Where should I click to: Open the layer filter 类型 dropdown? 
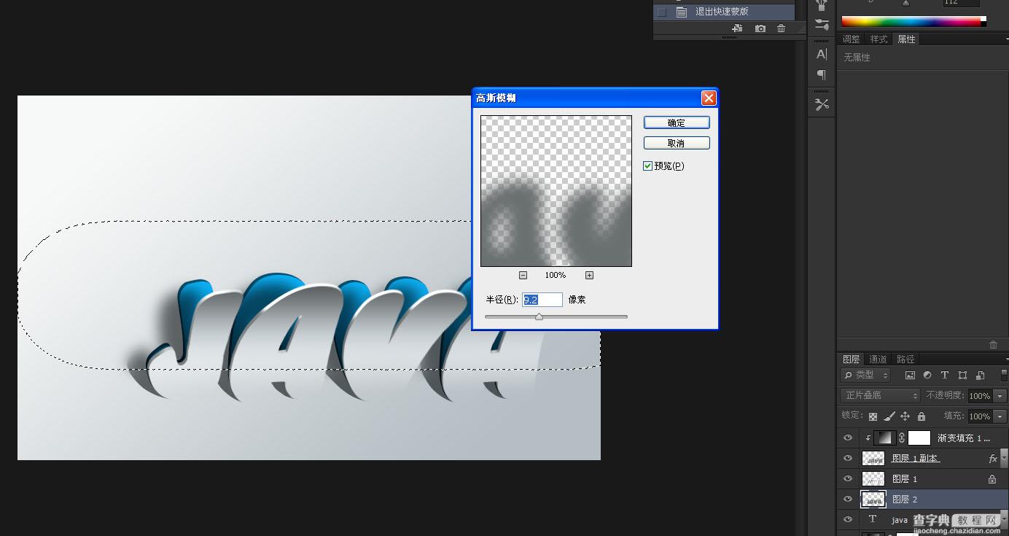pos(865,375)
